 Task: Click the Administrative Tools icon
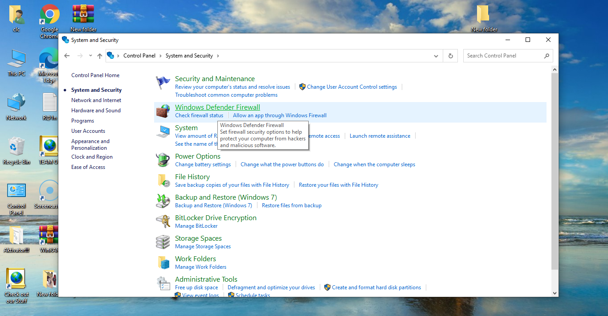(x=163, y=282)
